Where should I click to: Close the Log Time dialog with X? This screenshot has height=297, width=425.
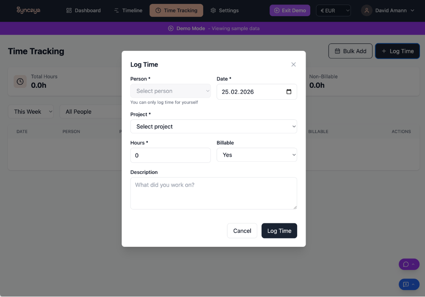point(293,64)
